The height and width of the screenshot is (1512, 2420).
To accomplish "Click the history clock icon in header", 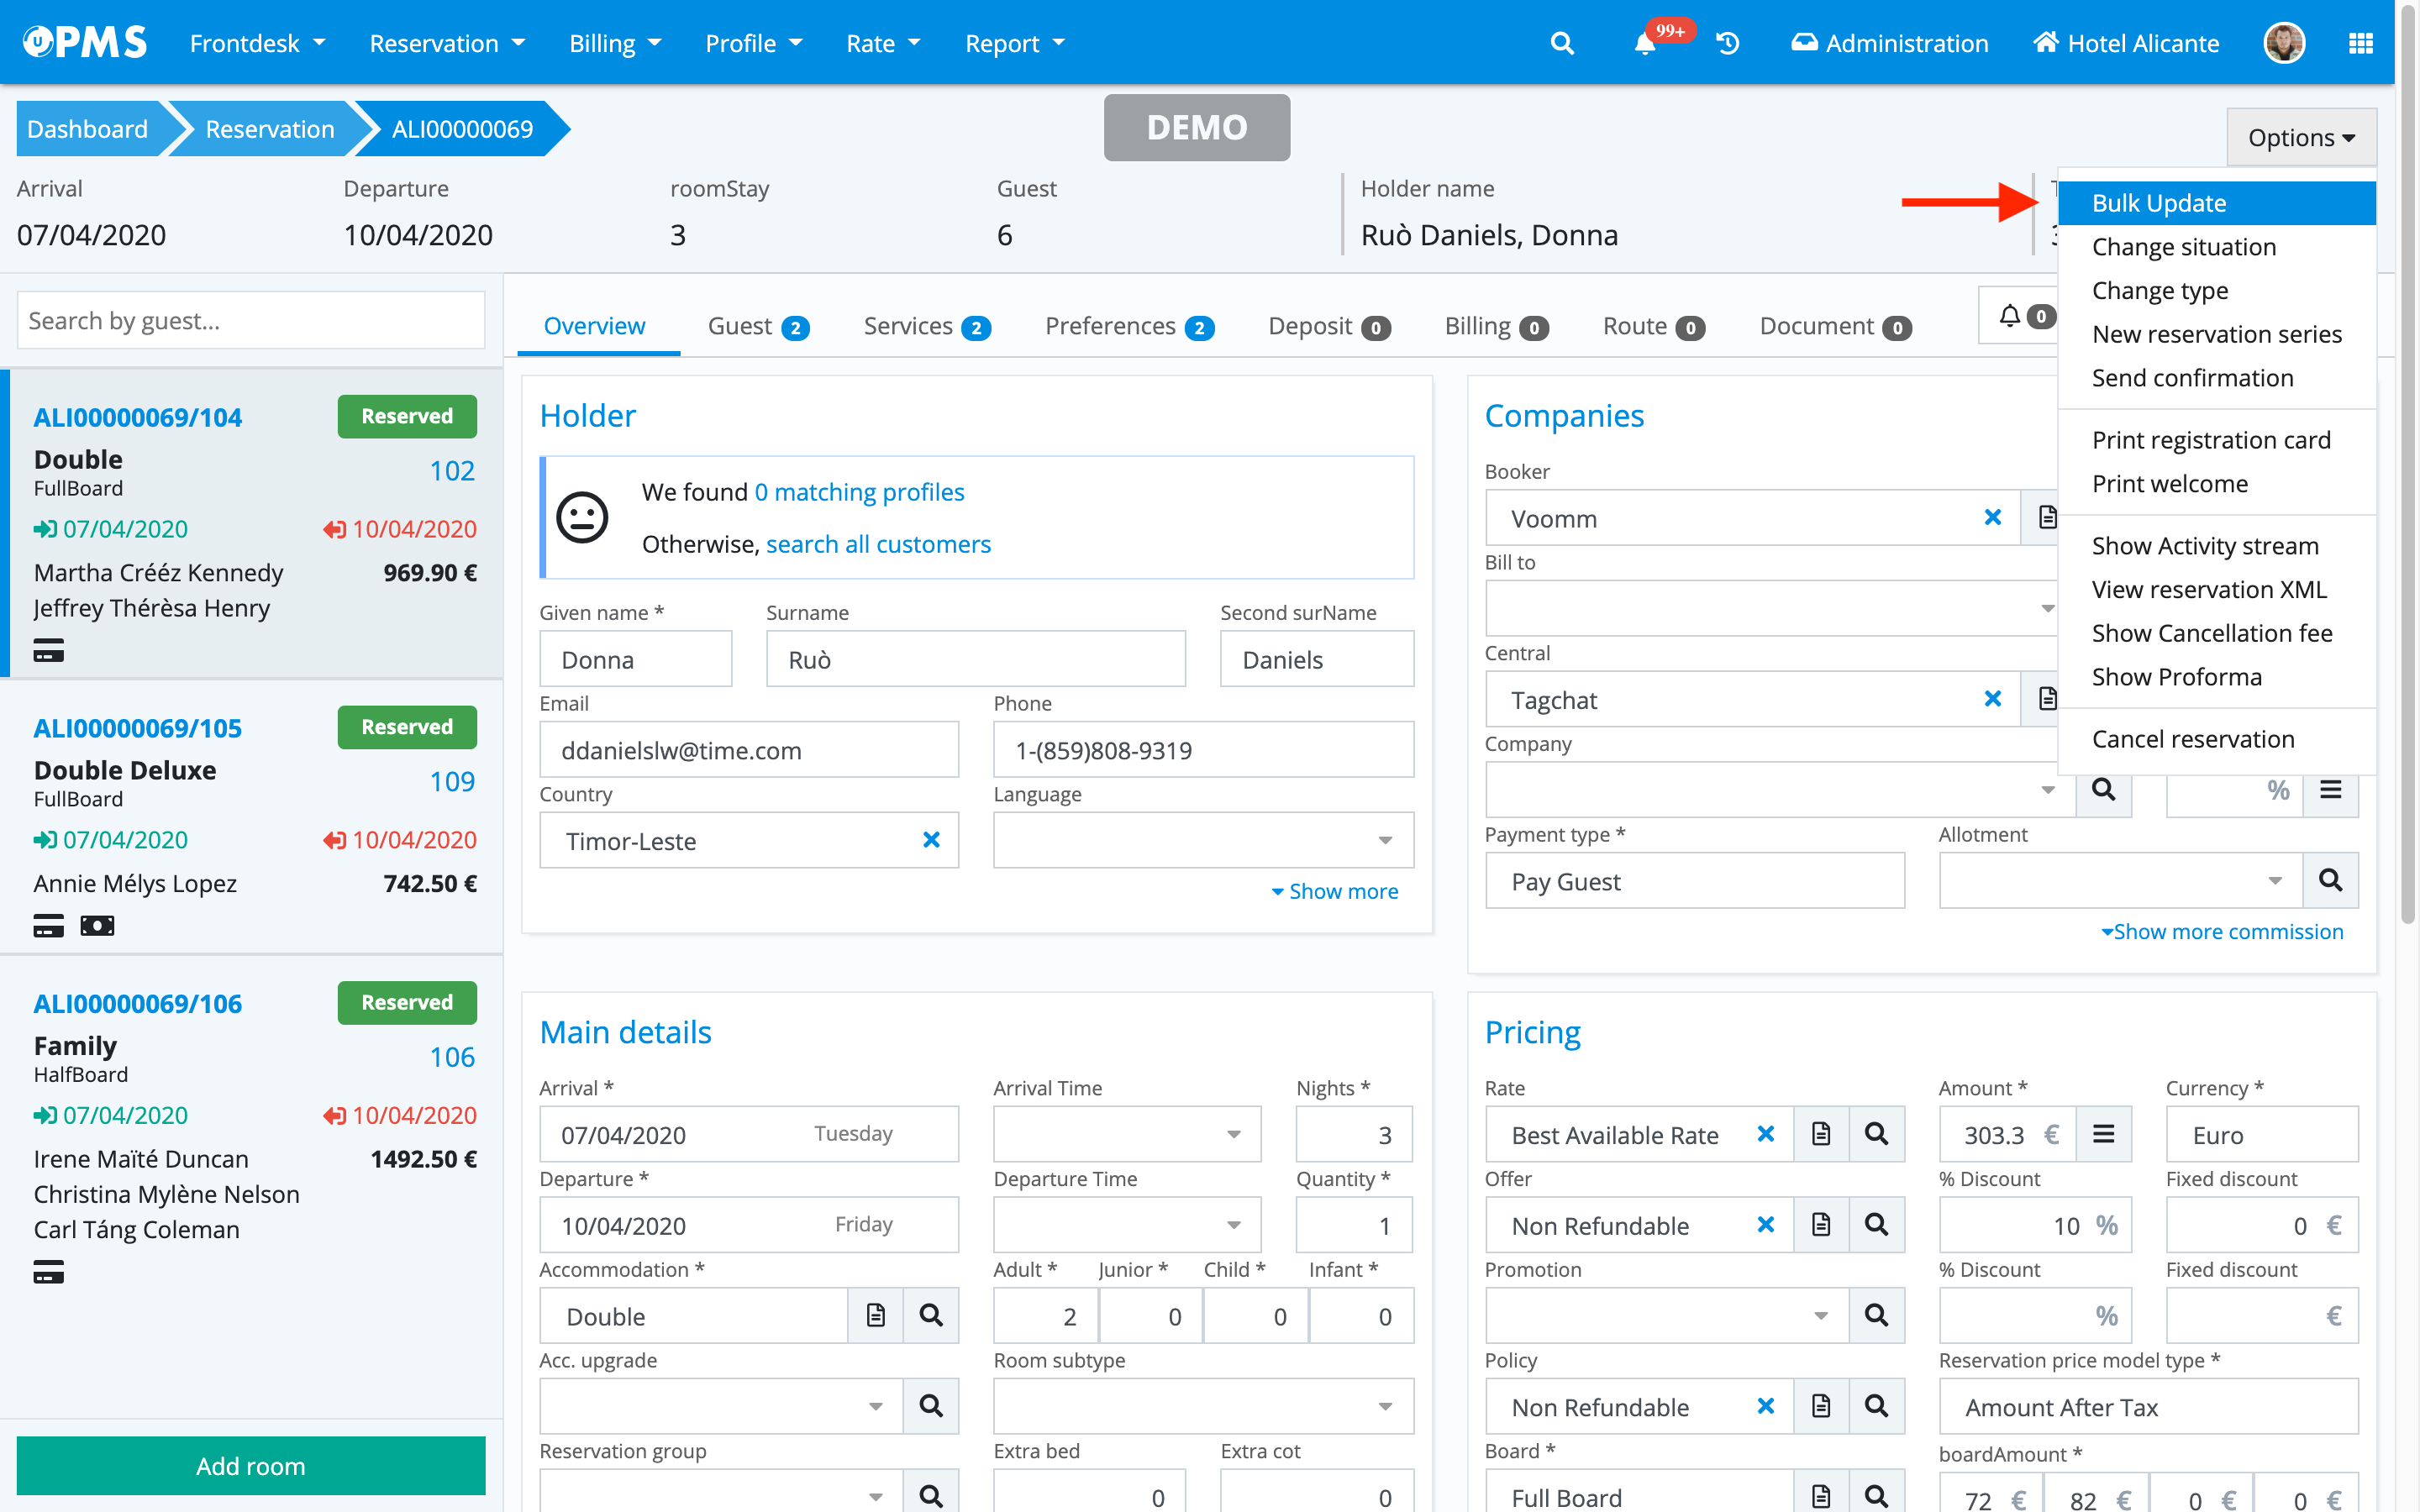I will (x=1728, y=43).
